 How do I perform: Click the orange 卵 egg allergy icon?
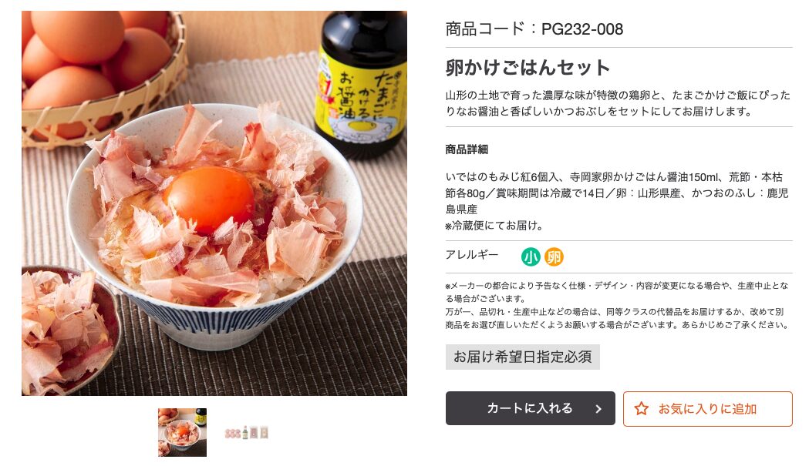[x=554, y=256]
